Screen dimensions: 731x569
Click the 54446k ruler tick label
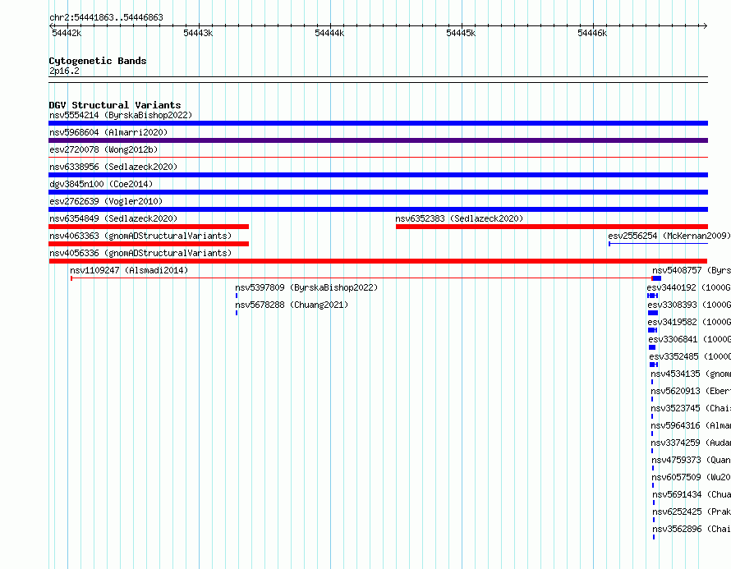pyautogui.click(x=592, y=33)
